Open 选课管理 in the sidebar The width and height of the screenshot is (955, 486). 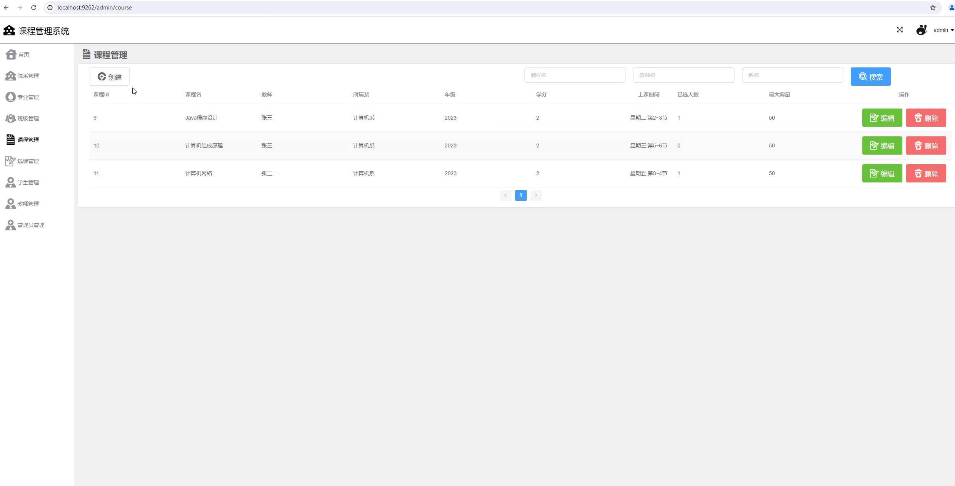(x=28, y=161)
